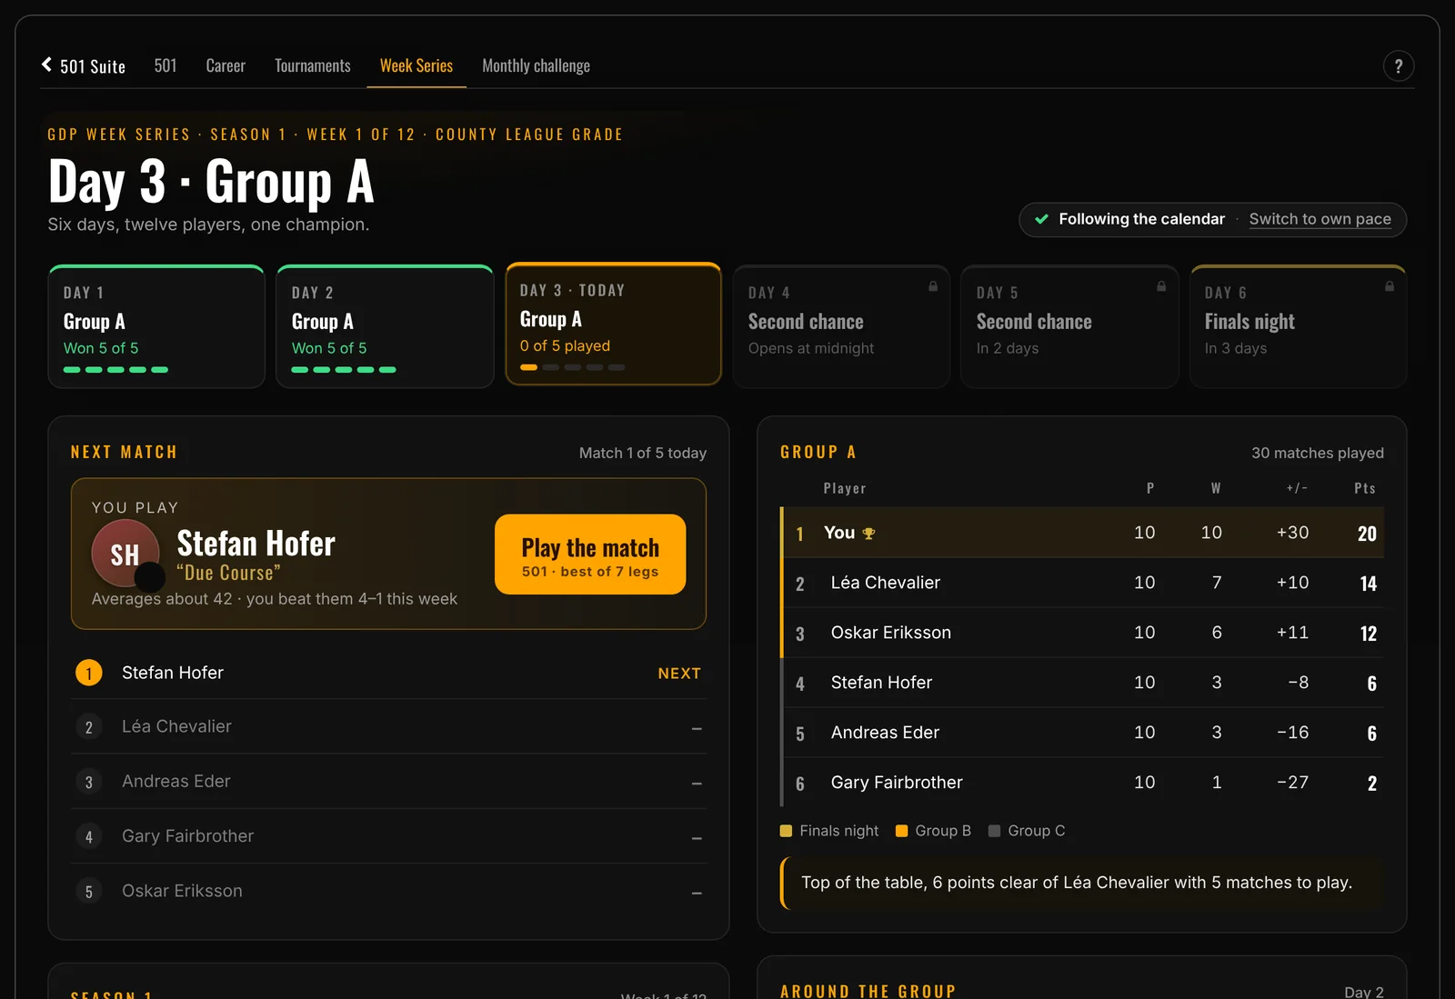Click the lock icon on Day 5 card
Viewport: 1455px width, 999px height.
(1161, 286)
